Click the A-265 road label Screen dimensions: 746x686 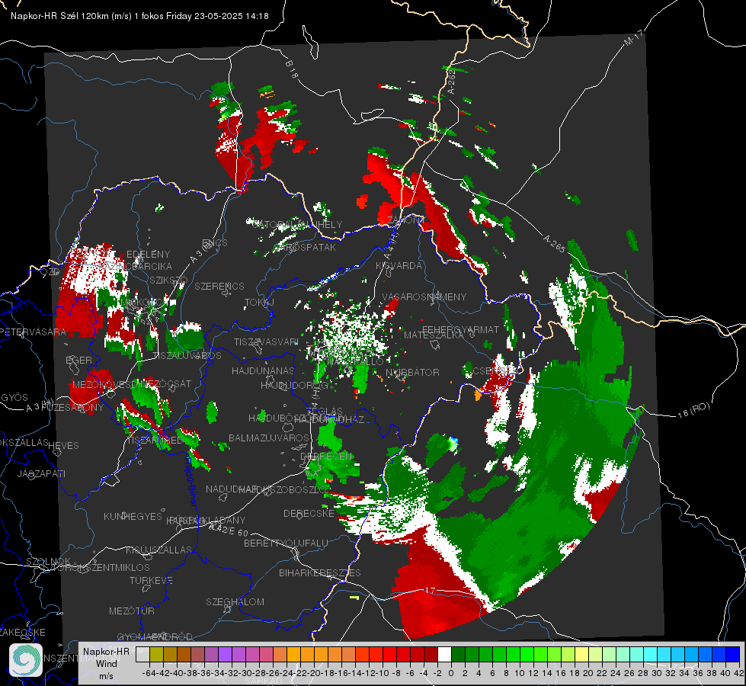tap(554, 244)
